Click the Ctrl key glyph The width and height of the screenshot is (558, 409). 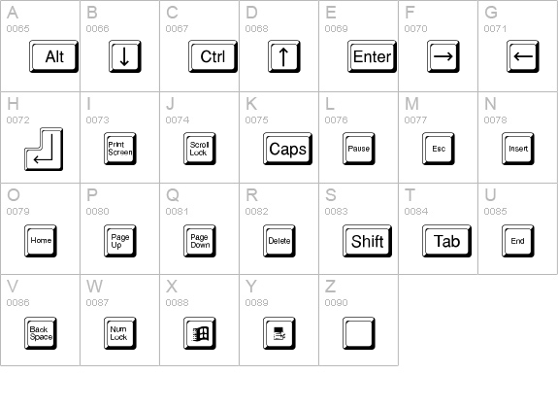point(213,56)
